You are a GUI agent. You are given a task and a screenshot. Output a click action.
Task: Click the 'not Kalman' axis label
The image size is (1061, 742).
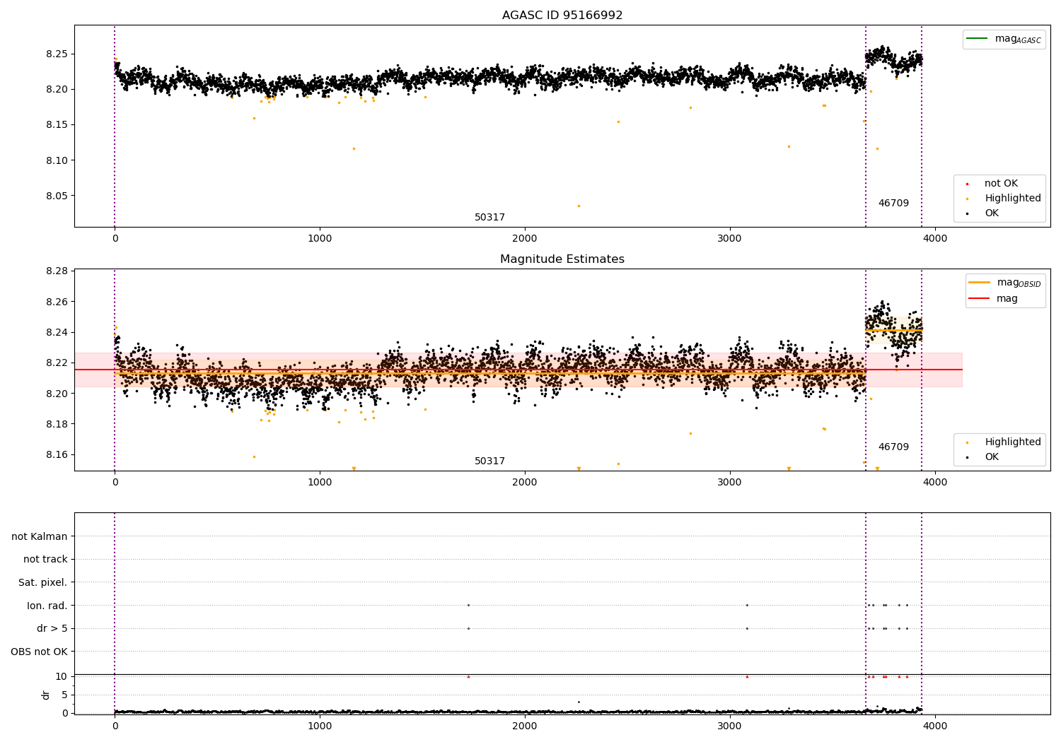(x=40, y=536)
